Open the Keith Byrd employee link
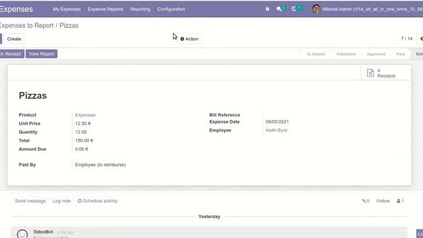Image resolution: width=423 pixels, height=238 pixels. (276, 130)
